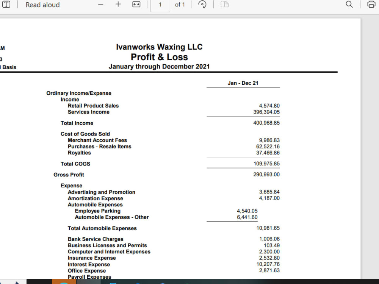This screenshot has width=379, height=284.
Task: Click 'Purchases - Resale Items' label
Action: click(100, 147)
